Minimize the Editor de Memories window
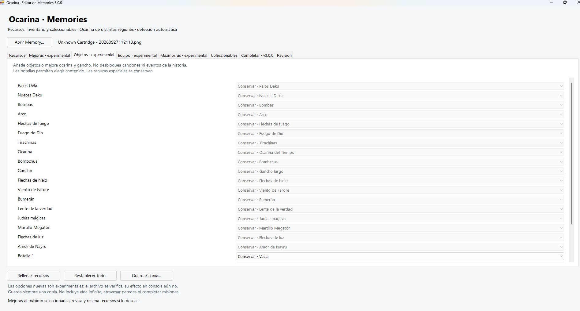 551,2
